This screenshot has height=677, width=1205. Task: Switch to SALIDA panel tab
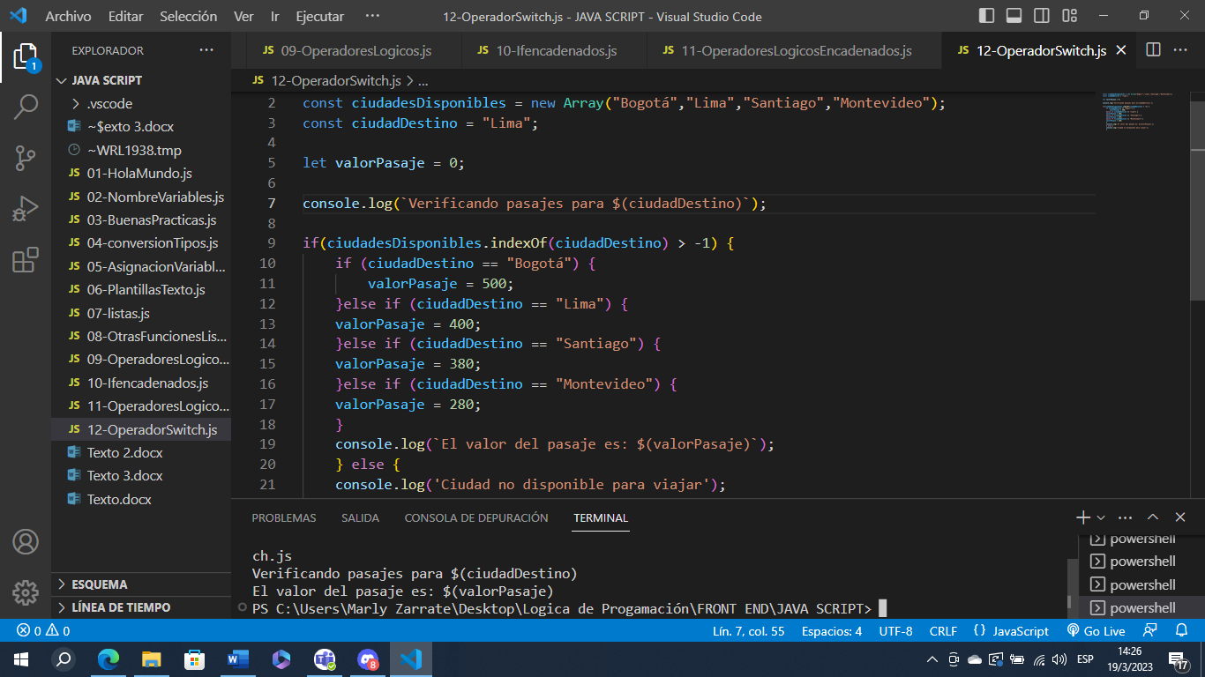click(x=360, y=518)
